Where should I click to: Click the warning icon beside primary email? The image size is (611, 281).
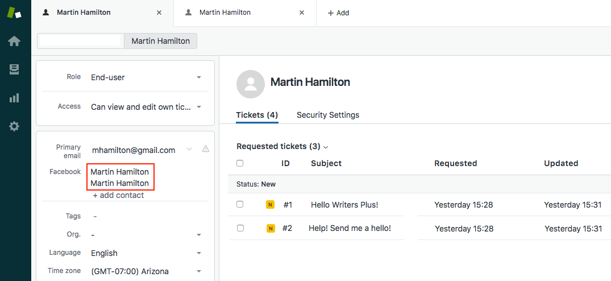pos(206,149)
